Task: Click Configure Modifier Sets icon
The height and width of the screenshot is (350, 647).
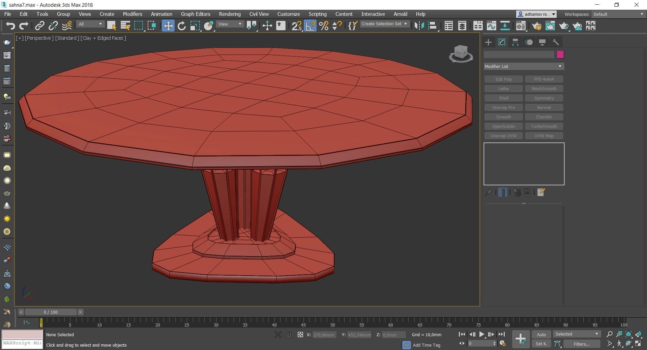Action: [541, 193]
